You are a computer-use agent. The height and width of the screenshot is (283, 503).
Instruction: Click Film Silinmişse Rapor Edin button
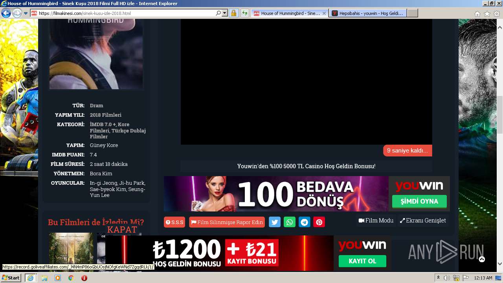coord(227,222)
